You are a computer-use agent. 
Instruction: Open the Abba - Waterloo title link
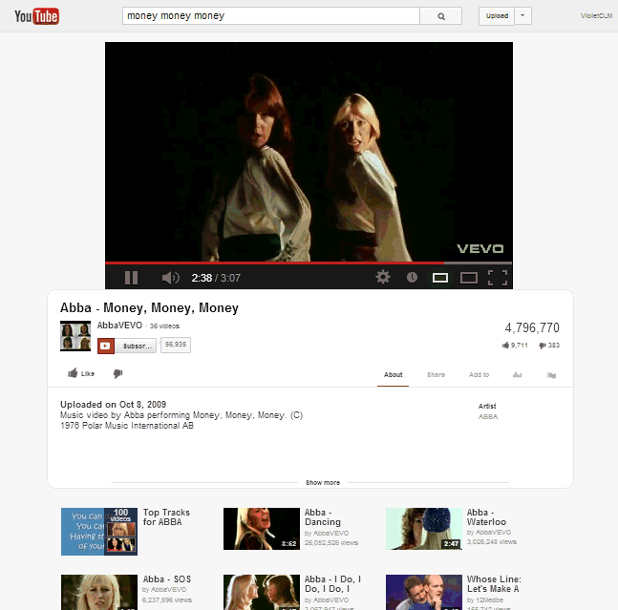[x=486, y=517]
